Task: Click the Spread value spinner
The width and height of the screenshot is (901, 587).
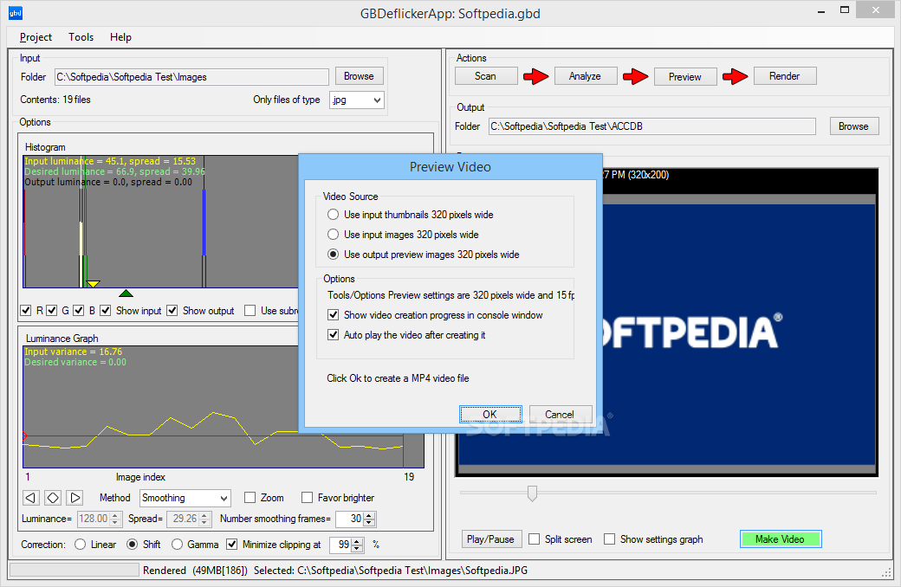Action: [189, 519]
